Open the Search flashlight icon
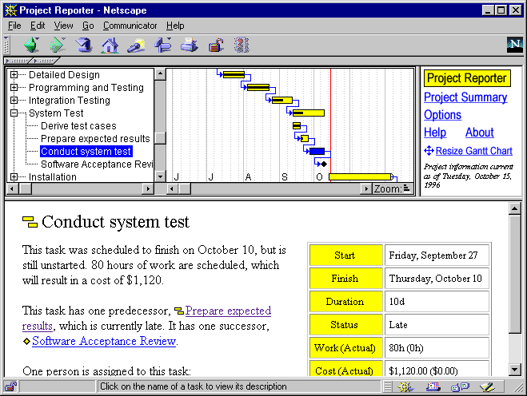This screenshot has height=396, width=527. [136, 46]
